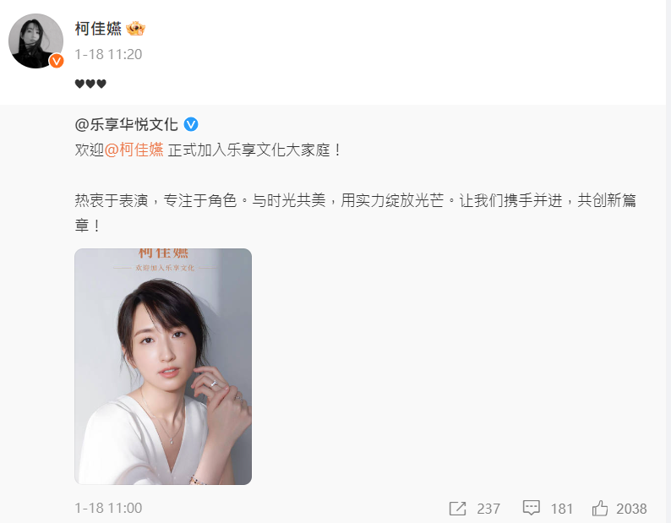
Task: Open 柯佳嬿's profile avatar picture
Action: (x=36, y=41)
